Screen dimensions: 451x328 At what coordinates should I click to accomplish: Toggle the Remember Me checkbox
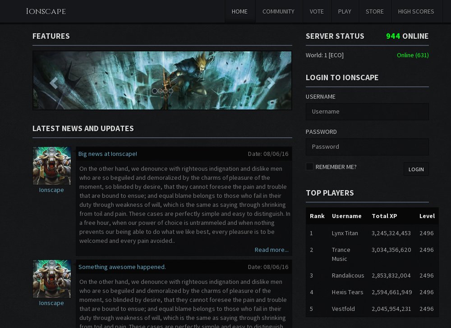(309, 167)
